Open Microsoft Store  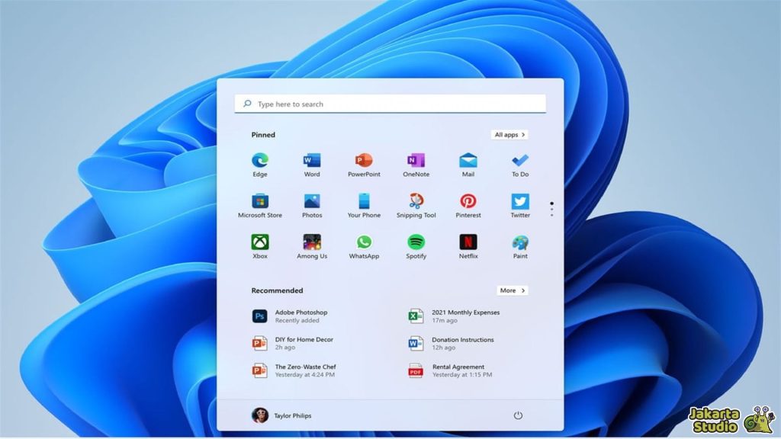pyautogui.click(x=260, y=201)
